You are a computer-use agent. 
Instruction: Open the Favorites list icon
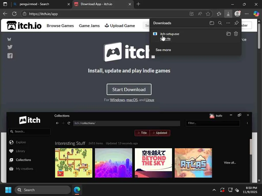219,14
